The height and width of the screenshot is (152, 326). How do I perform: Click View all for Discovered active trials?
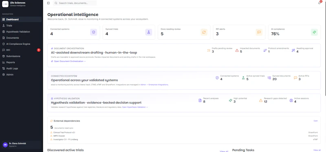(x=224, y=151)
